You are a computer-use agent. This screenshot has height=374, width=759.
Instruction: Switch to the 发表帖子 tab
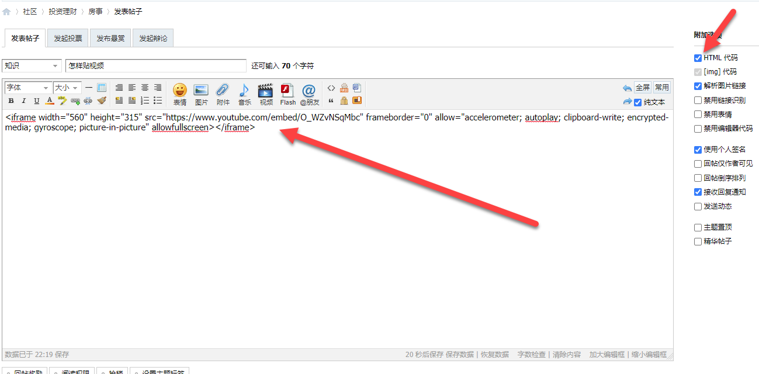point(25,39)
